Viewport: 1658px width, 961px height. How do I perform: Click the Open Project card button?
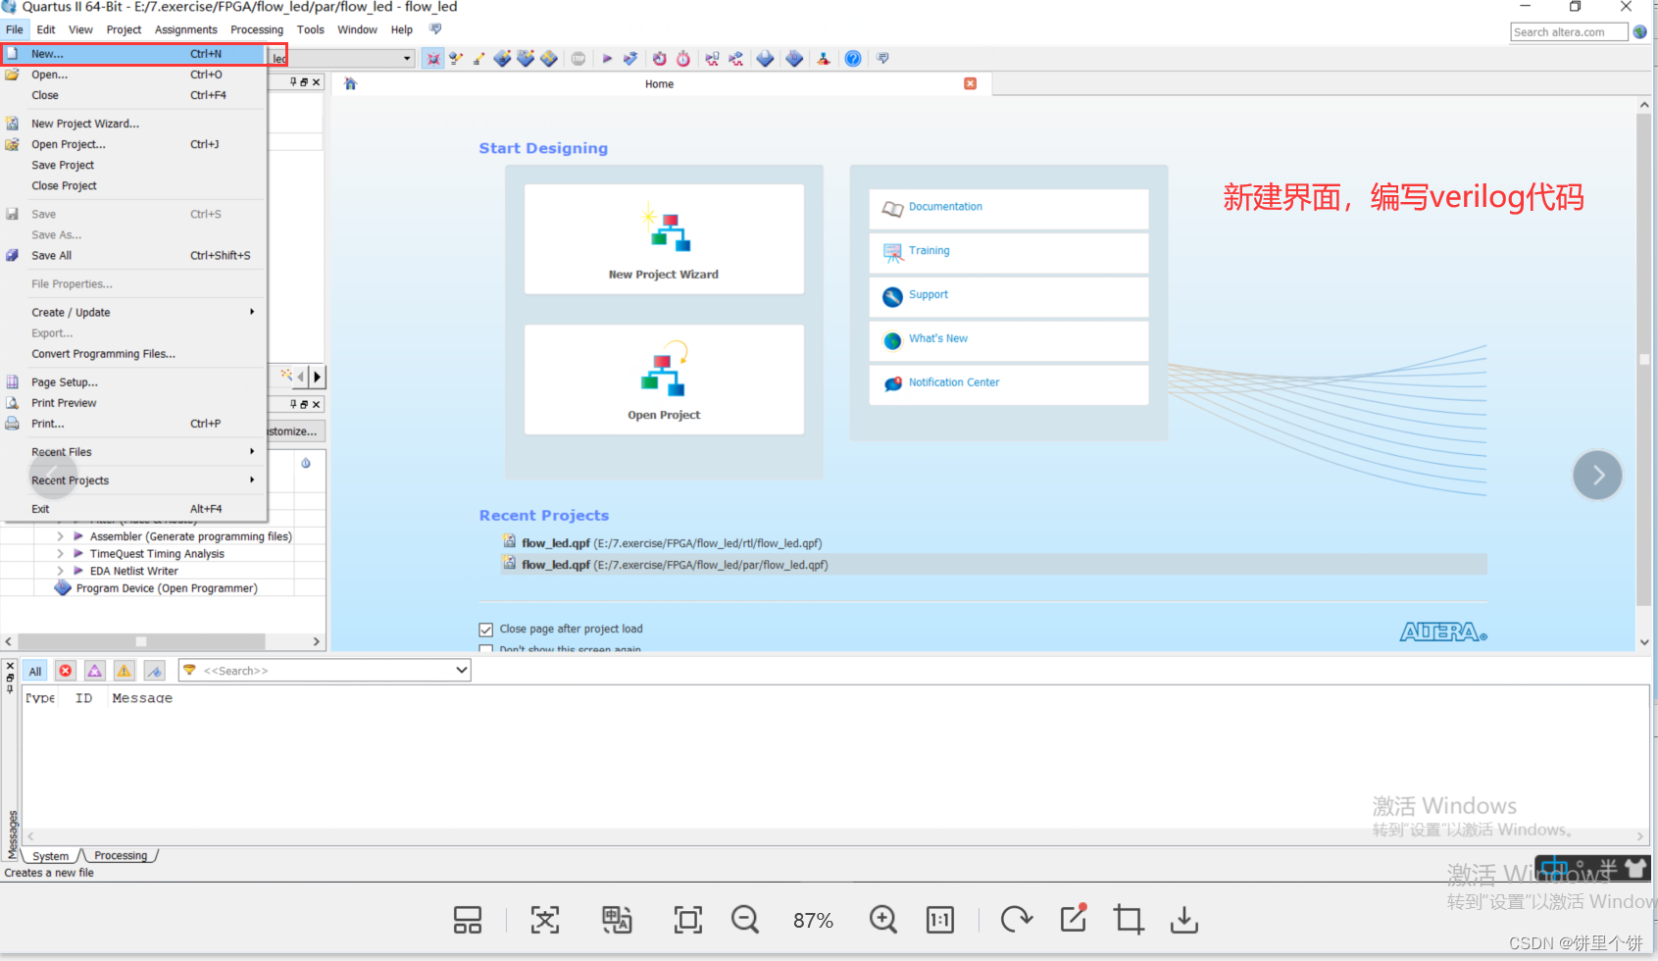(664, 379)
